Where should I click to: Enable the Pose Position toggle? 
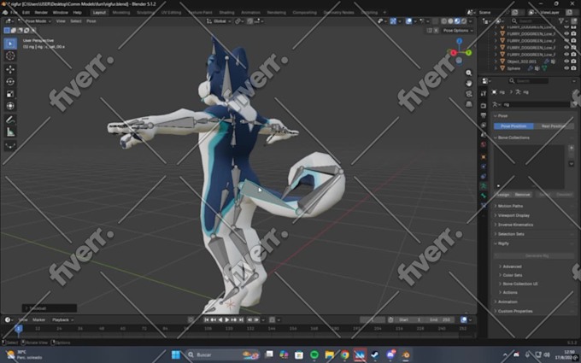[x=514, y=126]
